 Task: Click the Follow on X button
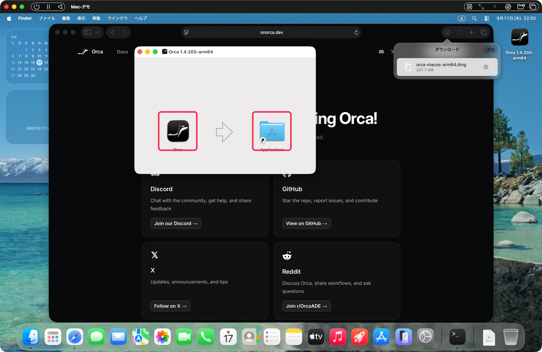tap(170, 306)
